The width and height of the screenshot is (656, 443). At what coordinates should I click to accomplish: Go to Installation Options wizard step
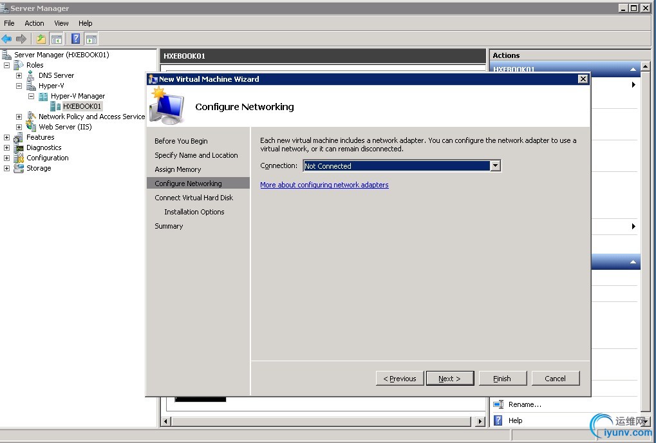pos(194,212)
